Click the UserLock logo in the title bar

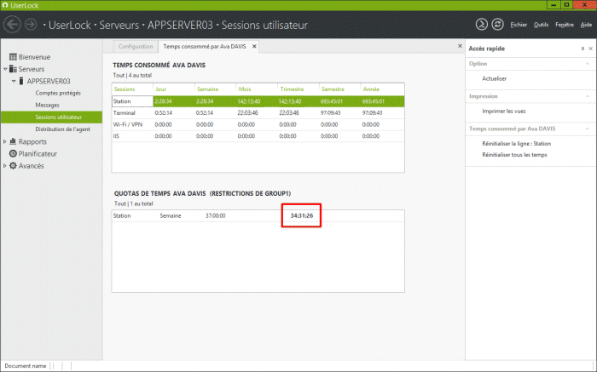(5, 5)
